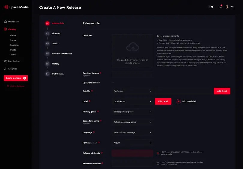Open the Performer artist role dropdown
Image resolution: width=243 pixels, height=169 pixels.
coord(132,91)
